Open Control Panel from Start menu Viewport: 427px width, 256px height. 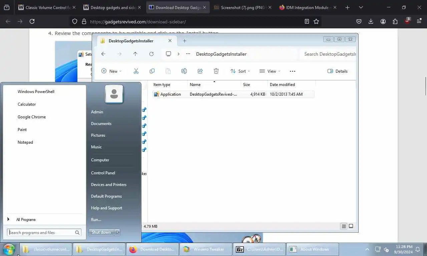coord(103,173)
